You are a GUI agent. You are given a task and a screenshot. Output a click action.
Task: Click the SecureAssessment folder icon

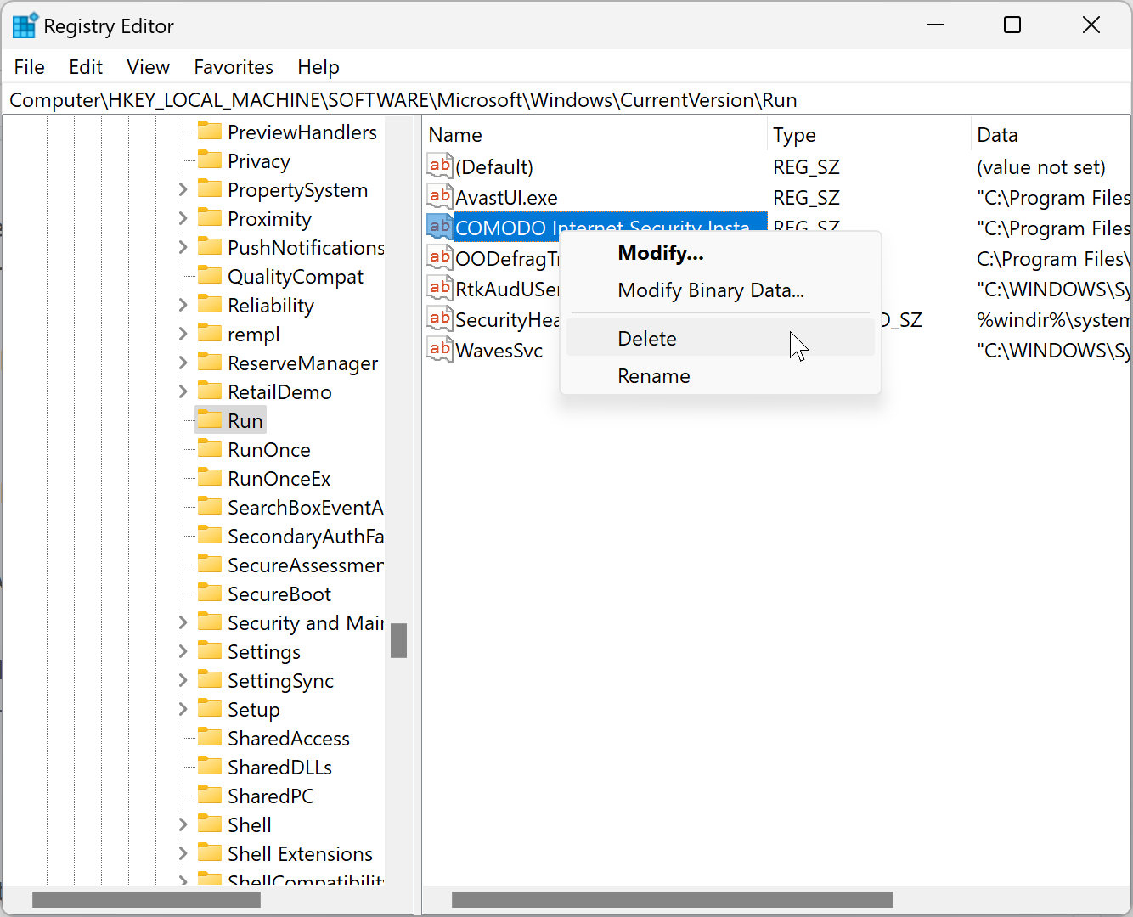(210, 564)
